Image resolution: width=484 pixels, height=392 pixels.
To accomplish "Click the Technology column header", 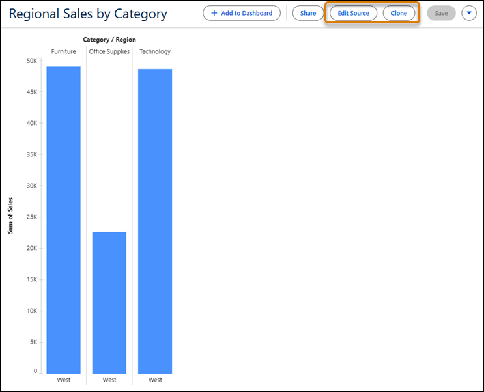I will tap(155, 51).
